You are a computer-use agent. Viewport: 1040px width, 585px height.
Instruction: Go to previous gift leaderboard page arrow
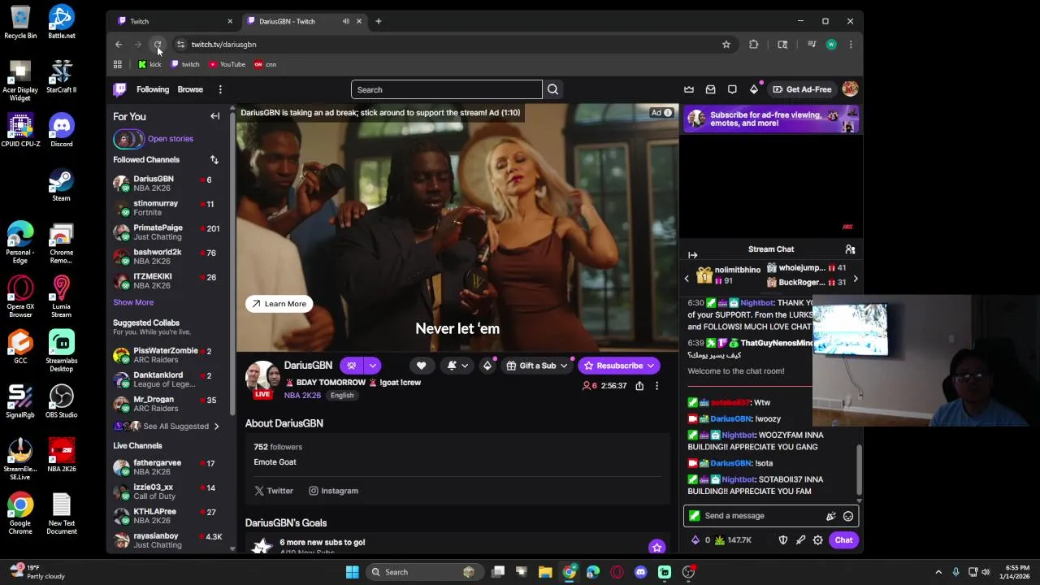(687, 279)
